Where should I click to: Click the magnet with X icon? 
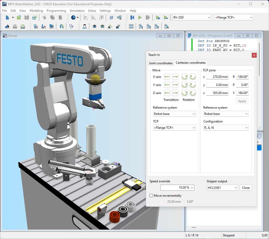pos(62,27)
